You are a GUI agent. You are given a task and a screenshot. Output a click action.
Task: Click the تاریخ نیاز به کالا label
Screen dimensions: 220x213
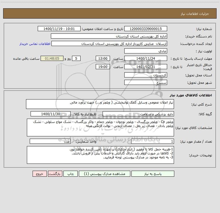(85, 114)
